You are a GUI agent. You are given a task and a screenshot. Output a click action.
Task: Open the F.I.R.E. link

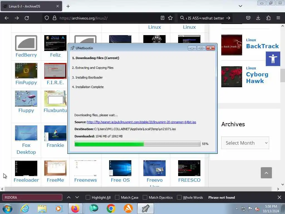(55, 82)
